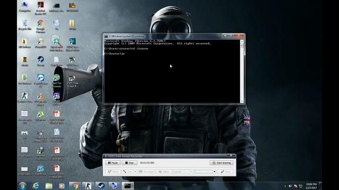The width and height of the screenshot is (339, 190).
Task: Open the Acrobat Reader DC desktop shortcut
Action: coord(40,8)
